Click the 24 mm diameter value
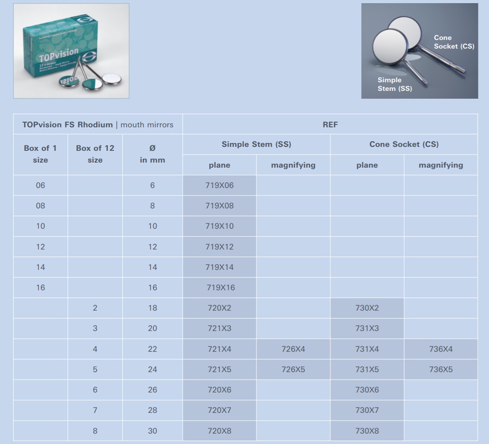Screen dimensions: 489x444 point(152,370)
